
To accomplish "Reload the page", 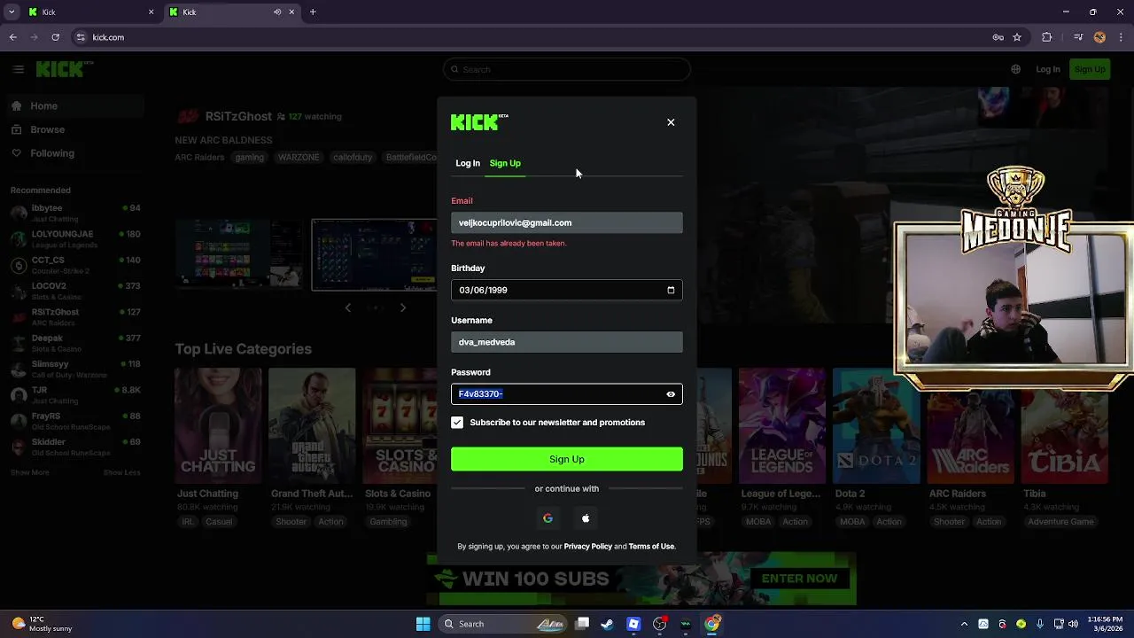I will pyautogui.click(x=55, y=37).
